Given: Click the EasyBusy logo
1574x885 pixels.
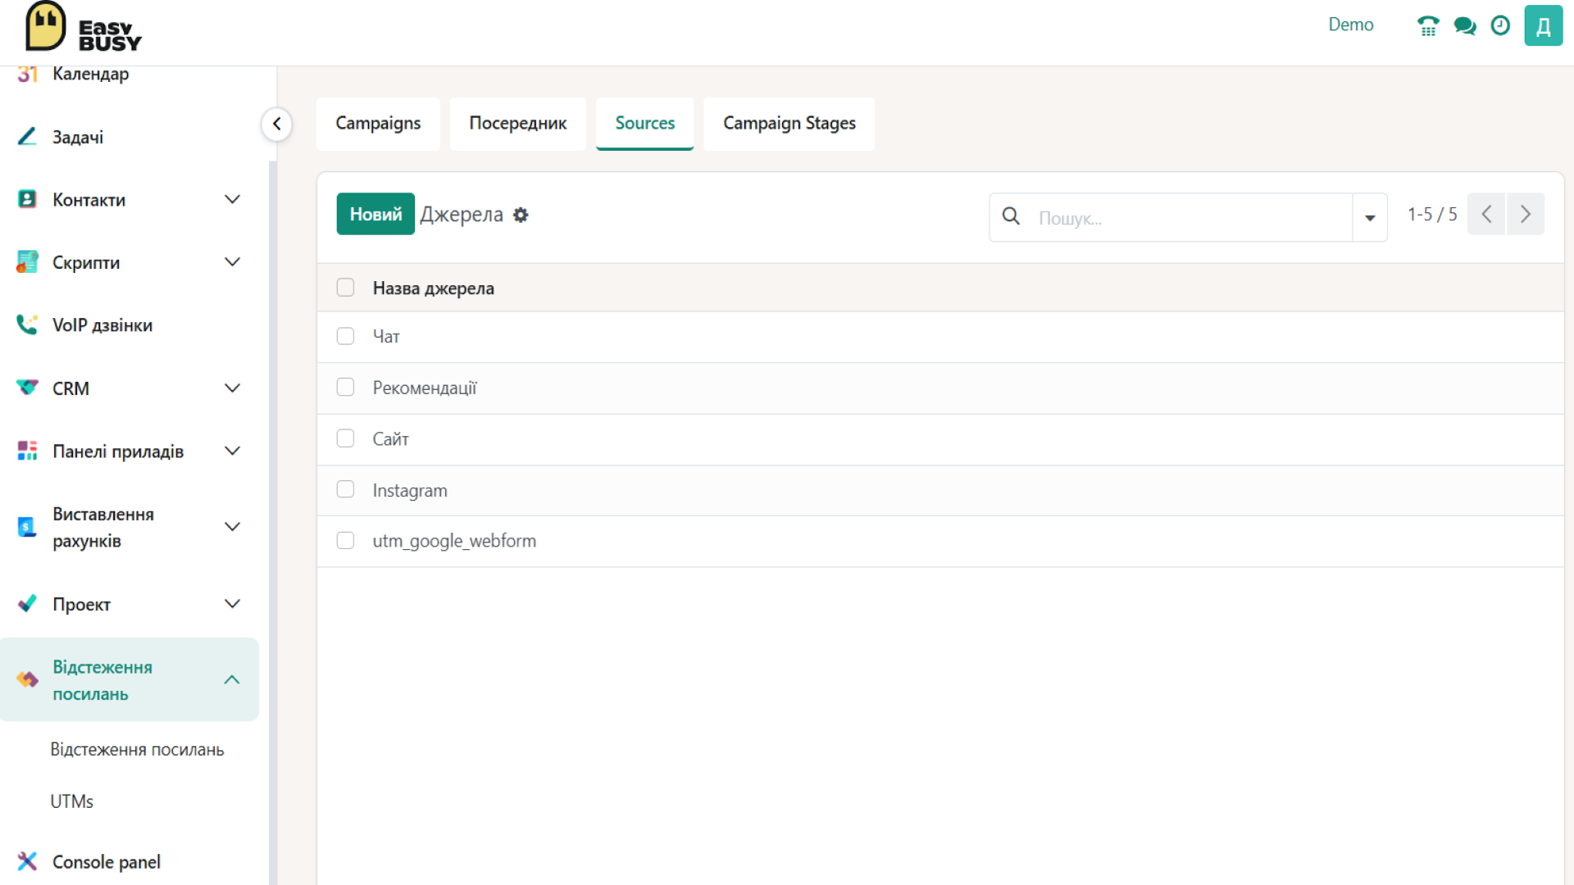Looking at the screenshot, I should coord(84,27).
